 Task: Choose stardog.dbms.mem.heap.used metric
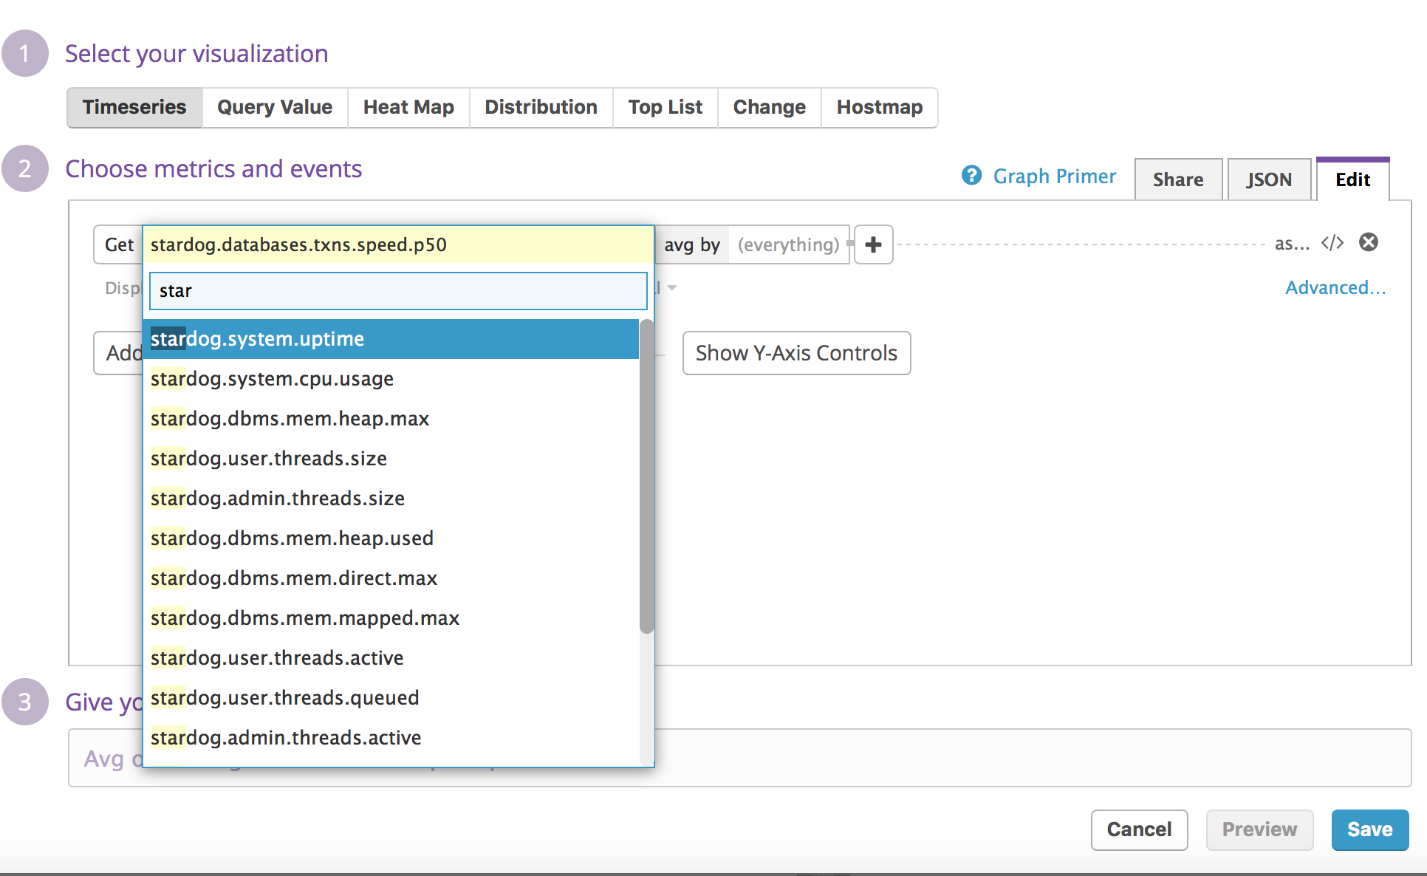[391, 538]
